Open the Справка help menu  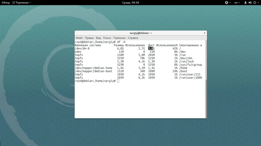click(133, 38)
